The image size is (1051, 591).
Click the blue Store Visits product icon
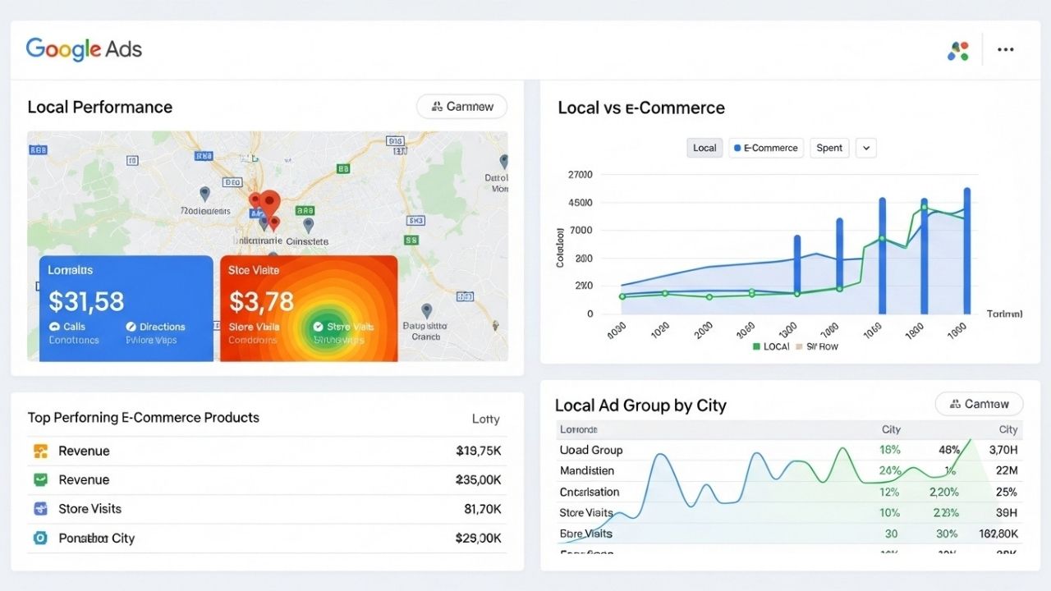coord(40,509)
